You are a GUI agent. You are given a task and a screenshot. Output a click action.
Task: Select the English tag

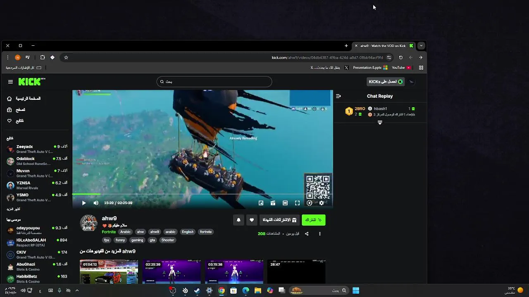[188, 232]
